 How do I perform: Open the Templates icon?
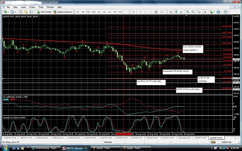click(x=225, y=12)
